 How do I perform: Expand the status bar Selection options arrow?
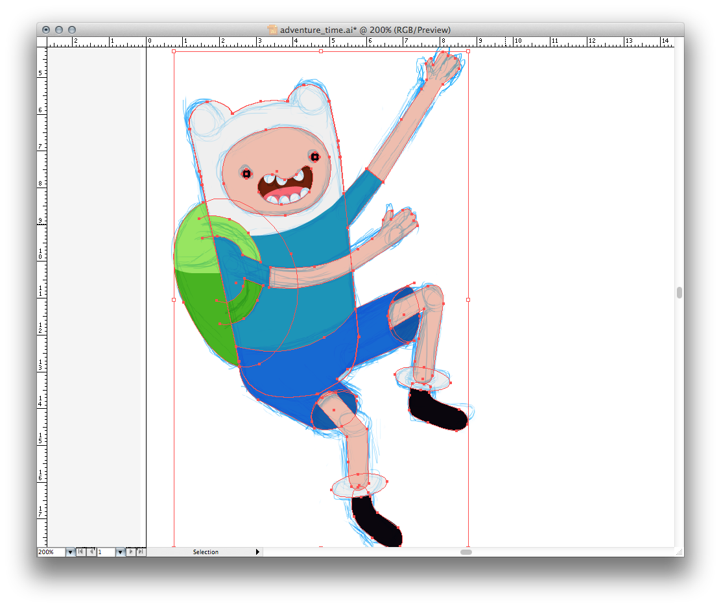(x=257, y=552)
